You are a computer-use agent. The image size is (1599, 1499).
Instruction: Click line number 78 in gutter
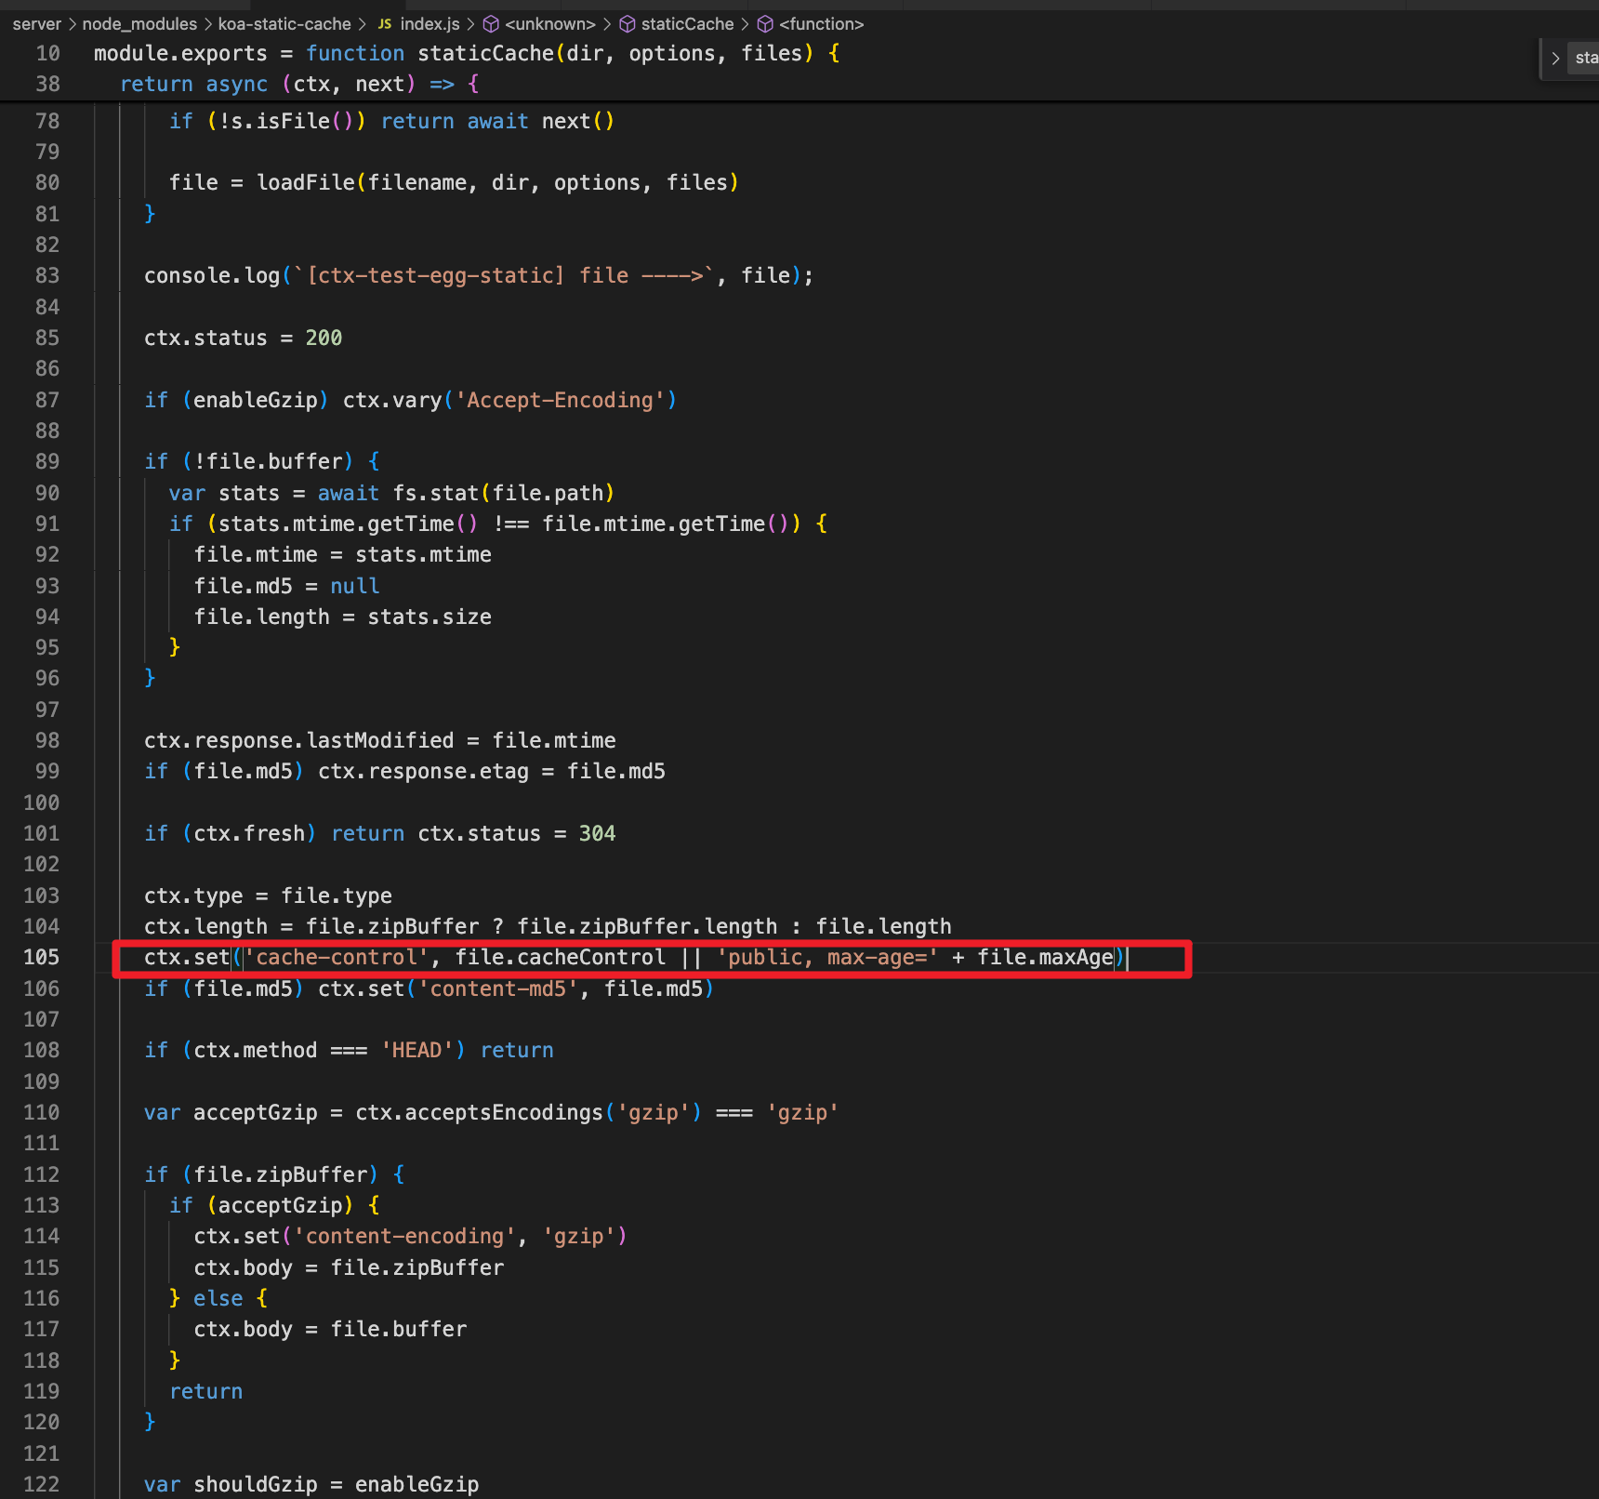pyautogui.click(x=46, y=122)
